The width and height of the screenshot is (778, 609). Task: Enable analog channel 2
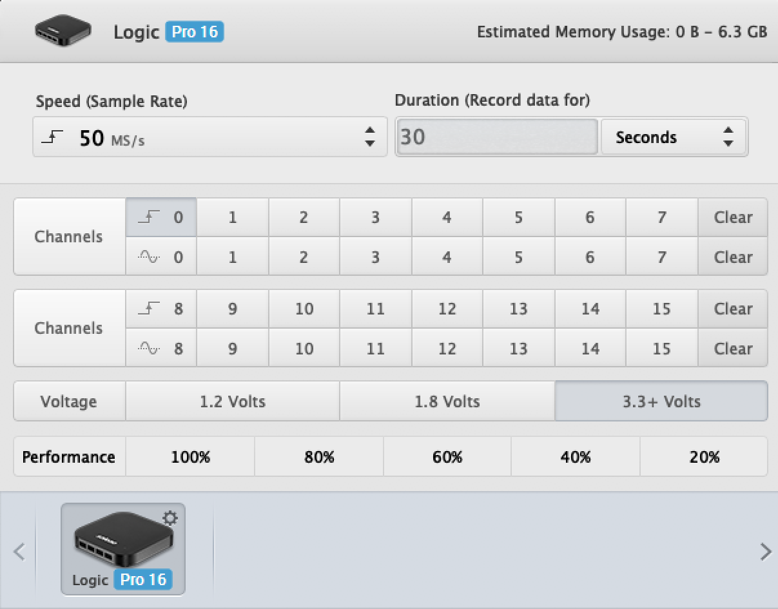pyautogui.click(x=304, y=256)
